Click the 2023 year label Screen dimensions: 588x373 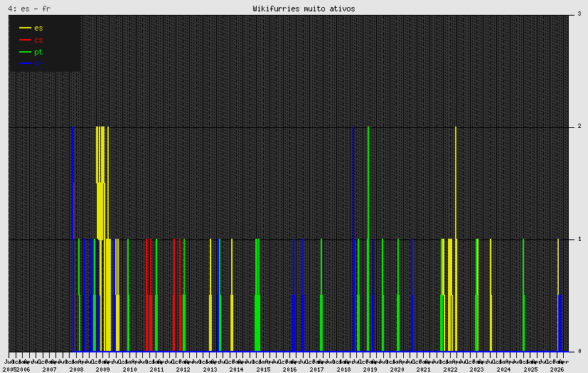477,369
